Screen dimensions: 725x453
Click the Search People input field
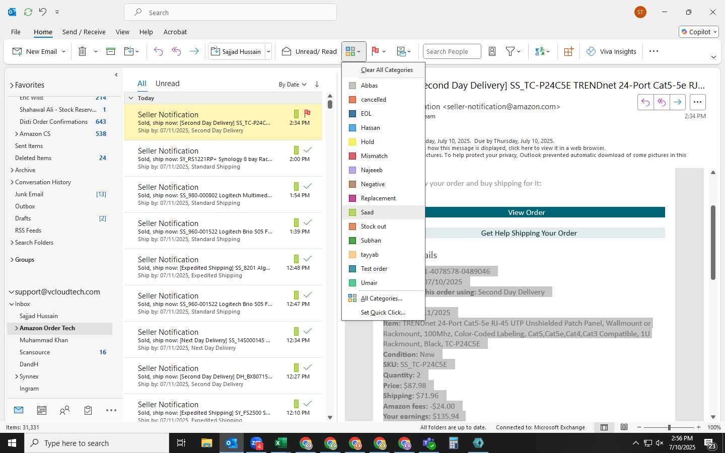(452, 51)
